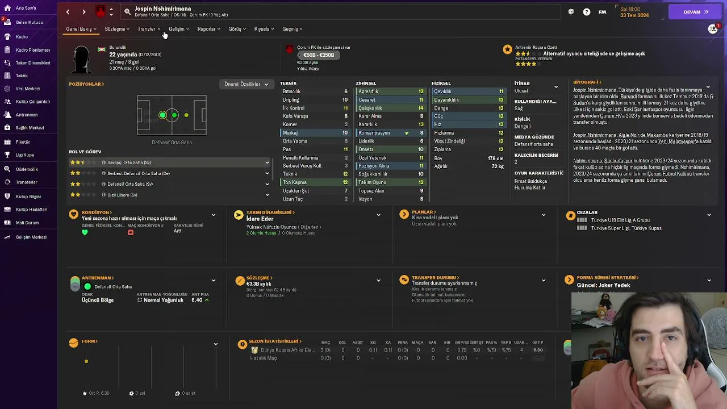727x409 pixels.
Task: Open Ana Sayfa in the sidebar
Action: [x=26, y=8]
